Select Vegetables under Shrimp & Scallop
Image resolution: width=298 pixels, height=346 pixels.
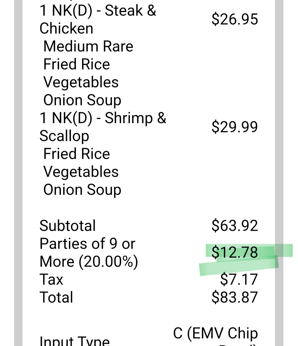81,172
